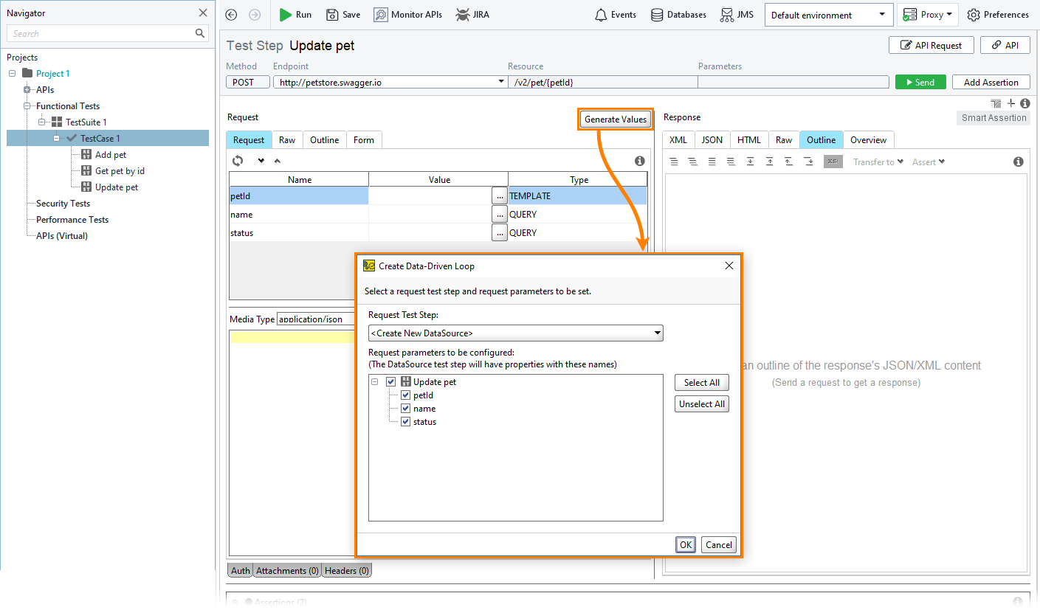Open the JIRA integration

point(472,15)
